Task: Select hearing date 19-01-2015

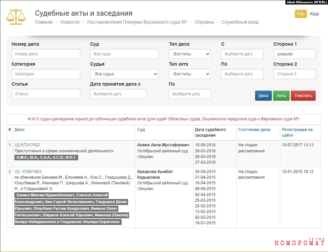Action: pyautogui.click(x=205, y=223)
